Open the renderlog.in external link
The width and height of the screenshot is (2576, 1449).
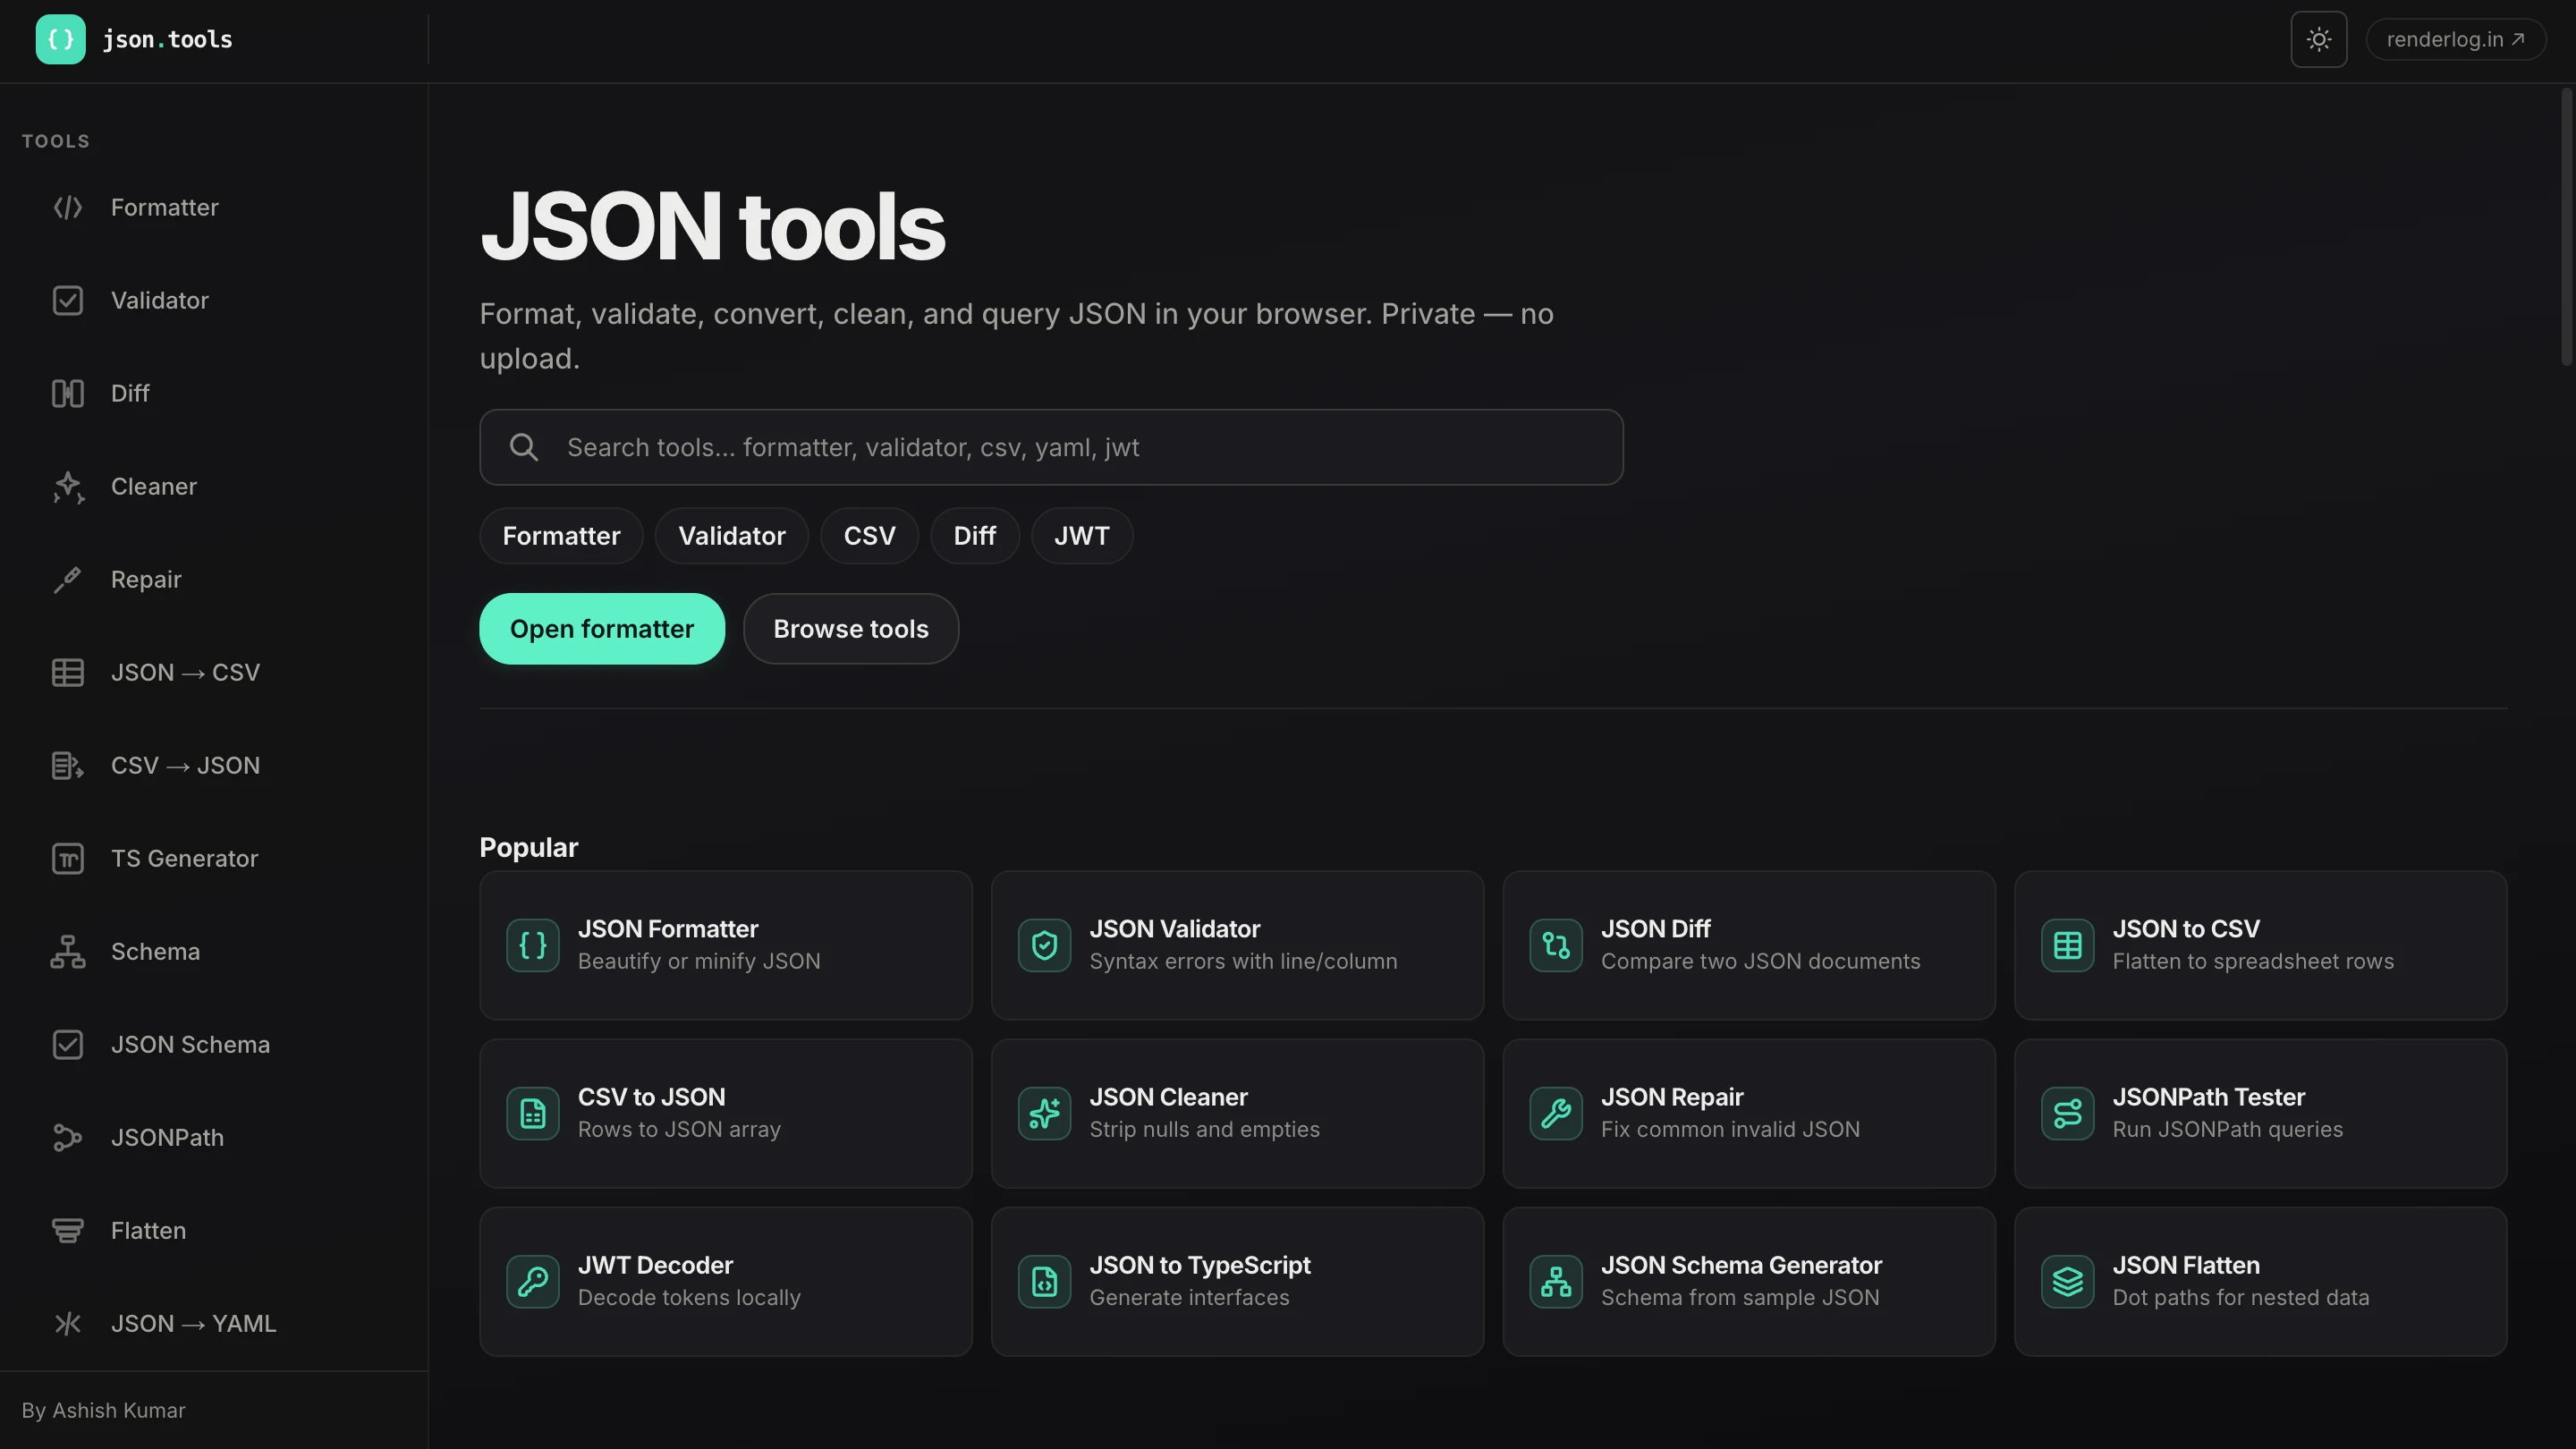pos(2454,40)
